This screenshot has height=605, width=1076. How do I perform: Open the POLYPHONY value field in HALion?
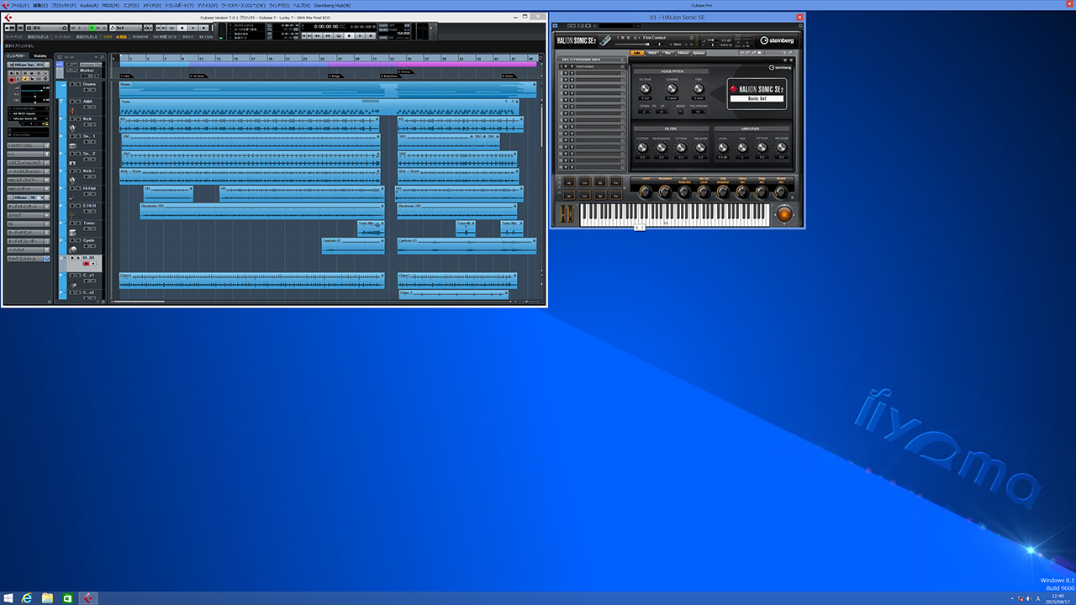[699, 112]
